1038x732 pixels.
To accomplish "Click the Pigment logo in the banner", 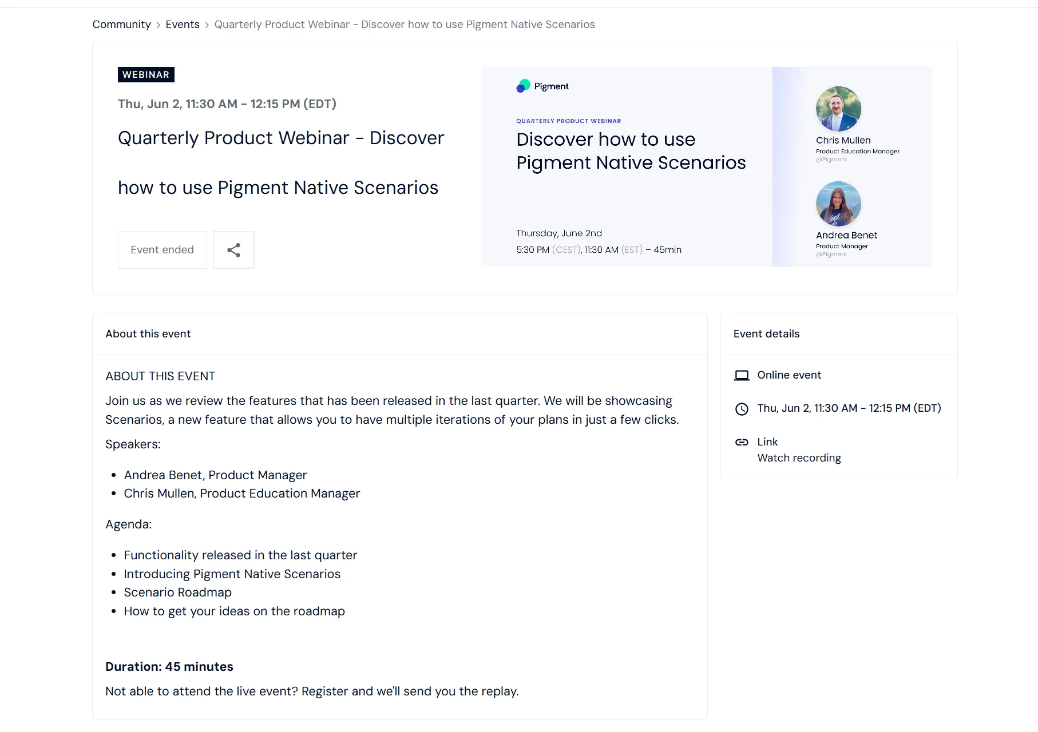I will click(x=542, y=86).
